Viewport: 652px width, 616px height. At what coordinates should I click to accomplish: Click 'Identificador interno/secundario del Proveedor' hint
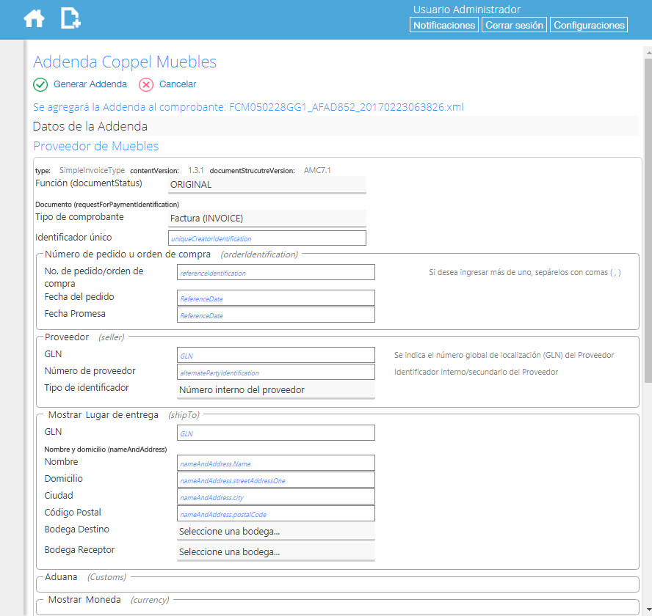[476, 373]
